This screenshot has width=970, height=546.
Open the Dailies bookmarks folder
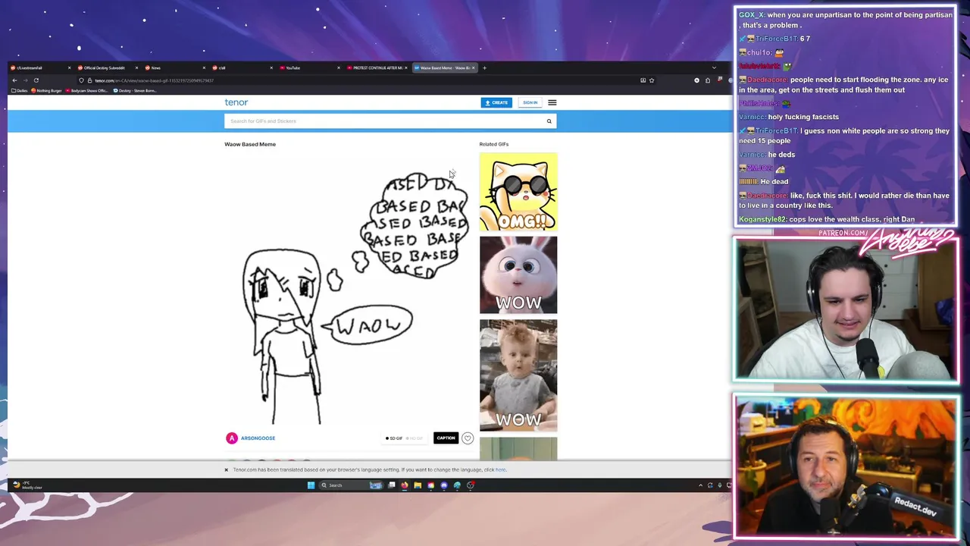pyautogui.click(x=20, y=91)
